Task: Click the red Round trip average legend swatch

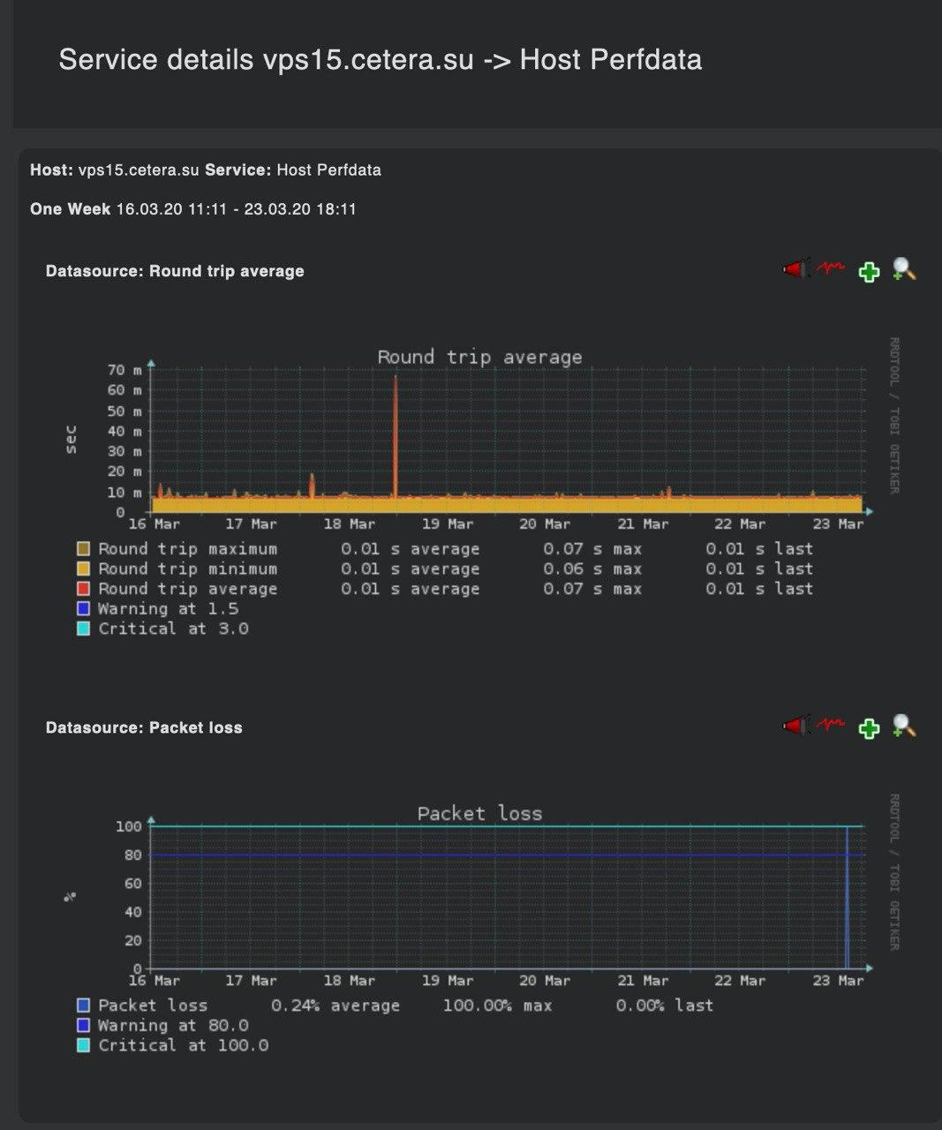Action: pos(84,589)
